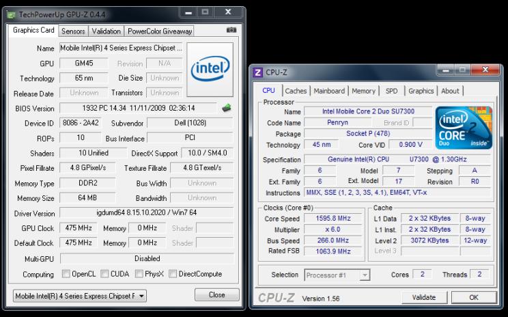The width and height of the screenshot is (508, 317).
Task: Switch to the Sensors tab in GPU-Z
Action: [73, 31]
